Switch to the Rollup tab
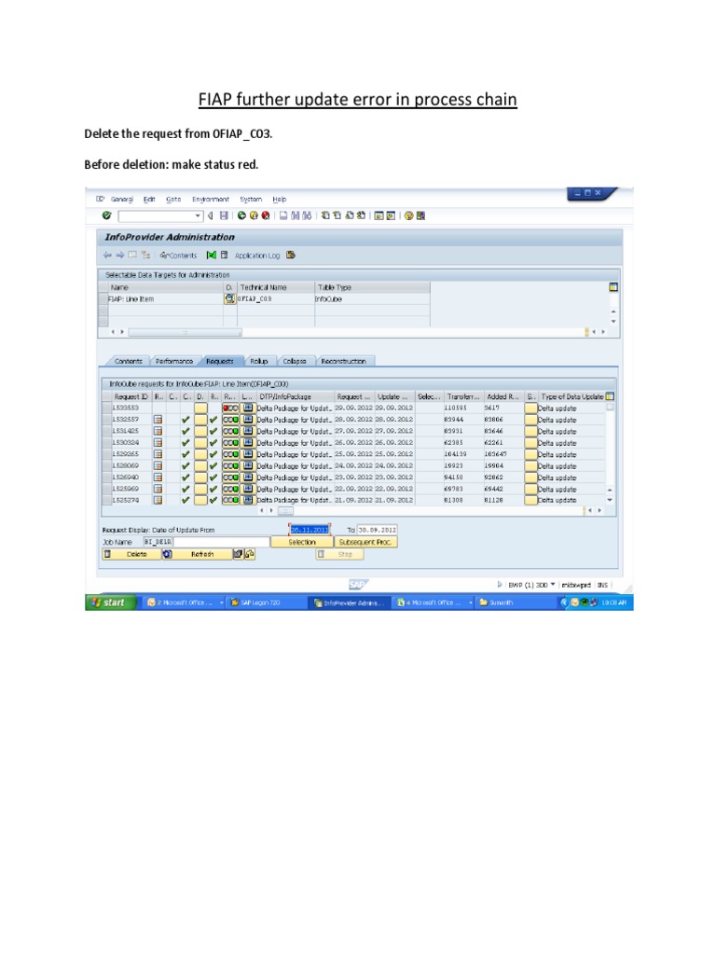716x955 pixels. (x=259, y=361)
